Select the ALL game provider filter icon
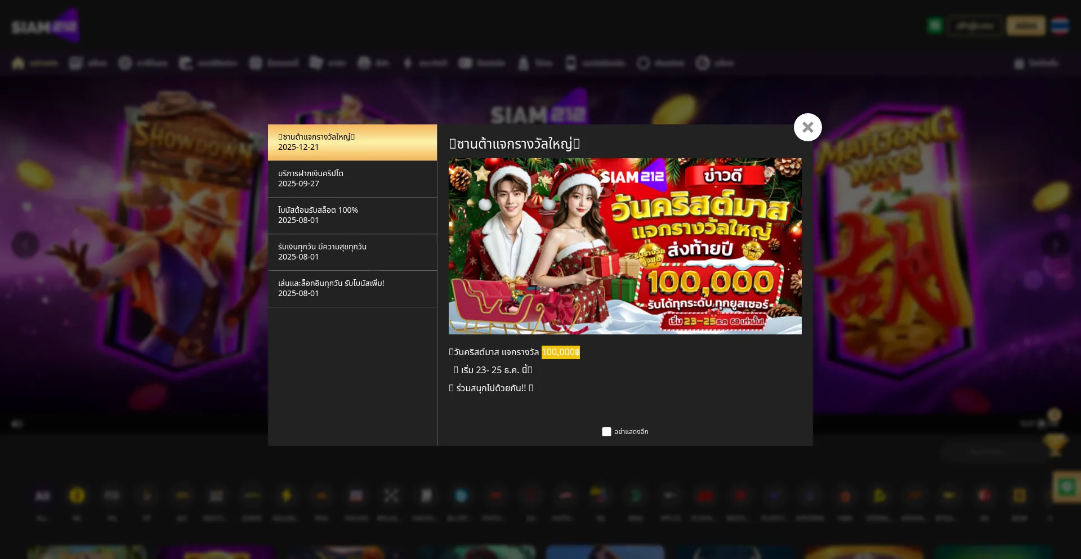Viewport: 1081px width, 559px height. 42,496
